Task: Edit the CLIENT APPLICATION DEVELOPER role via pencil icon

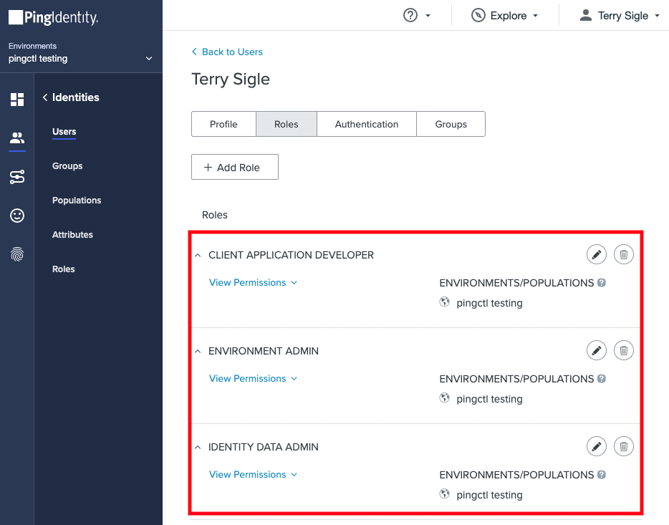Action: coord(597,254)
